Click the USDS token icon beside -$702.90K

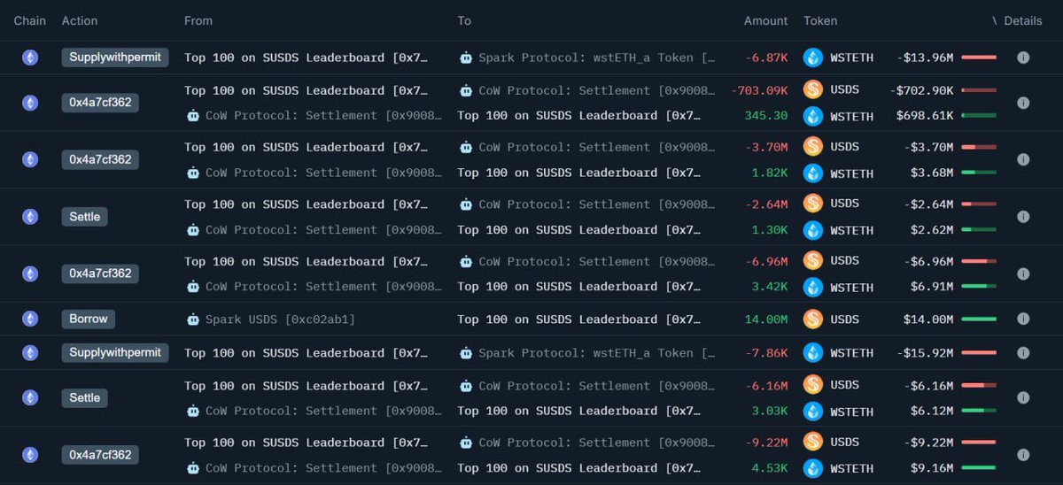[813, 89]
